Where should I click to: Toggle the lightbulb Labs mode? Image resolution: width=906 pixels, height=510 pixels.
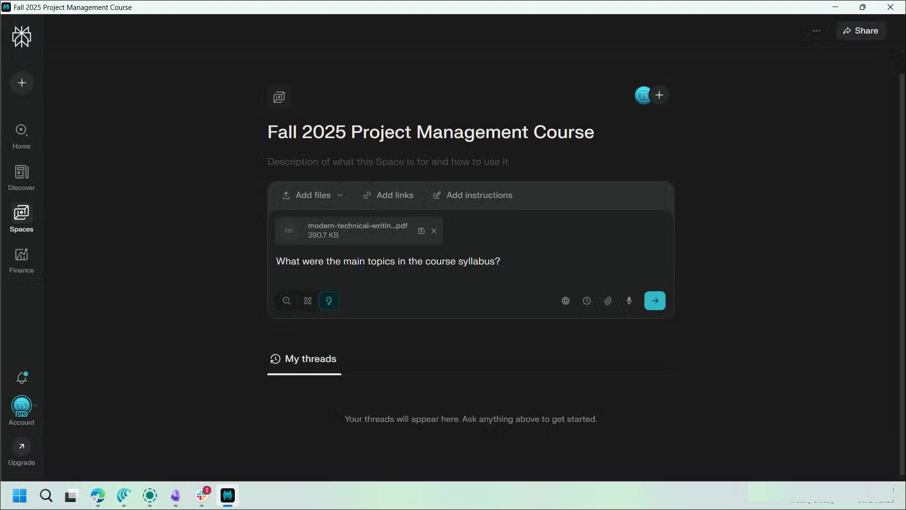(329, 301)
